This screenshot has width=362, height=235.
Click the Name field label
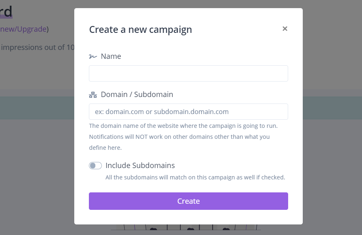(x=111, y=56)
